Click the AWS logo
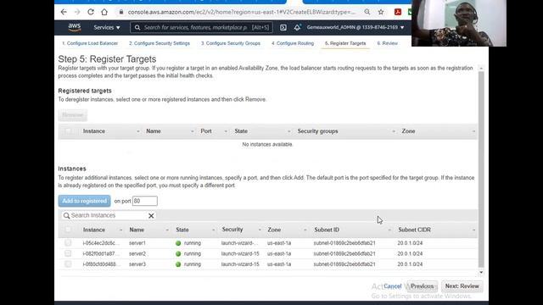 (74, 27)
